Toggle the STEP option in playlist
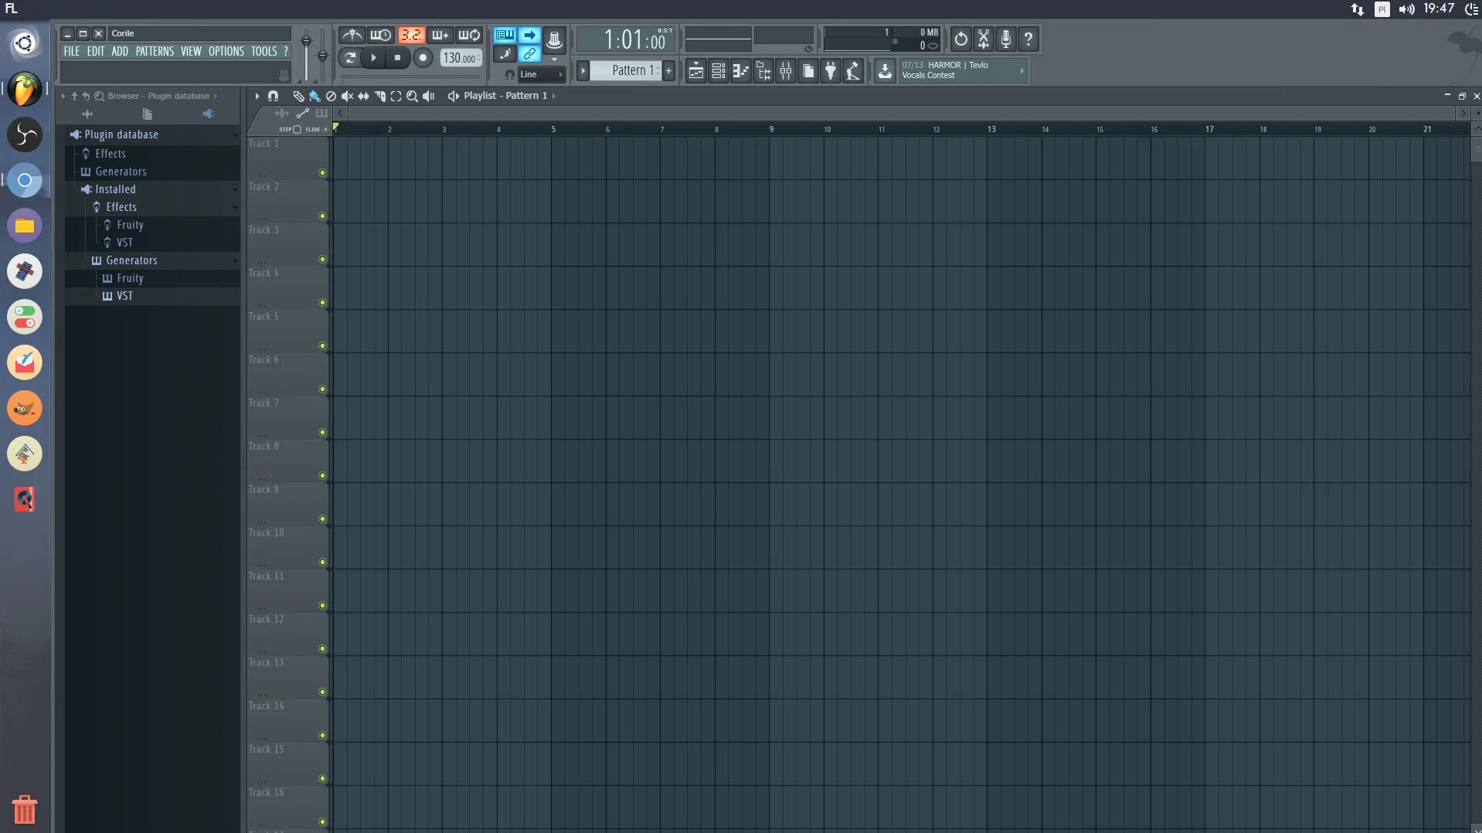 [291, 129]
